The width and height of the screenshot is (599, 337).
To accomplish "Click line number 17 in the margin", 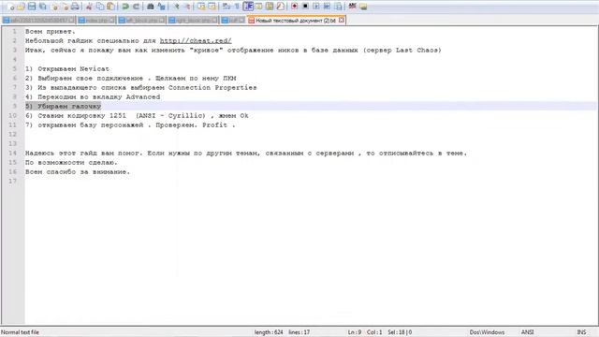I will (x=12, y=181).
